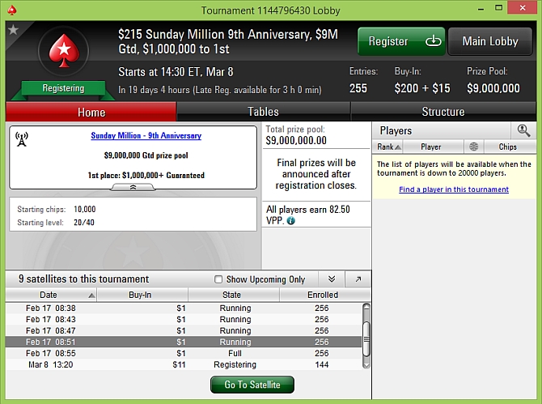Click the Players panel heading
542x404 pixels.
point(396,130)
